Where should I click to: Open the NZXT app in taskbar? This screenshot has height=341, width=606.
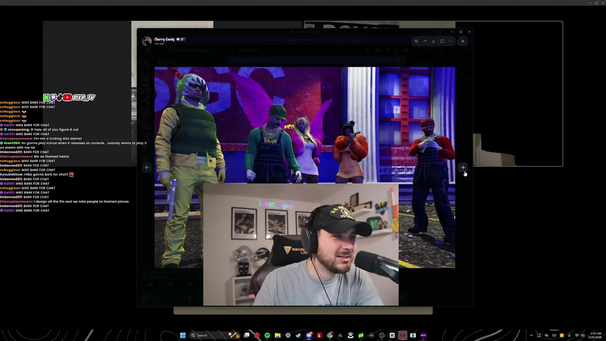[423, 335]
